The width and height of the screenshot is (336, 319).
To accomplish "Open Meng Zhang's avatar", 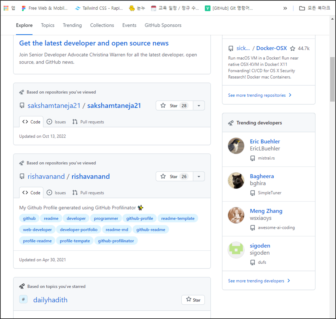I will tap(236, 215).
